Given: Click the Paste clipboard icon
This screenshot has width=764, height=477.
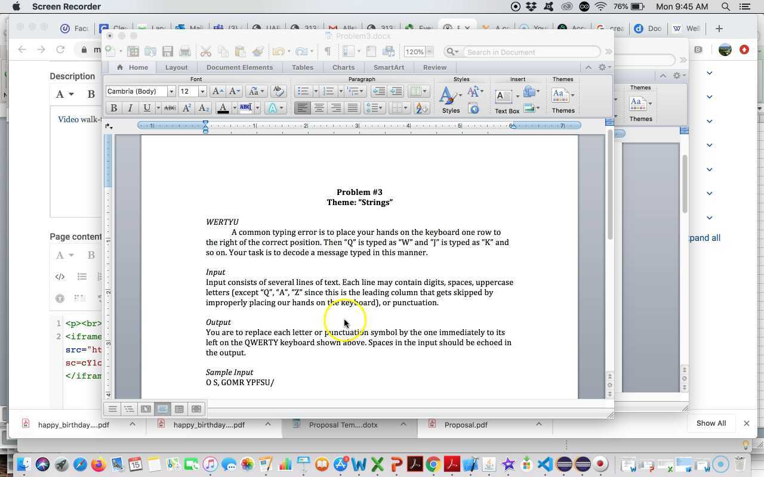Looking at the screenshot, I should pos(241,52).
